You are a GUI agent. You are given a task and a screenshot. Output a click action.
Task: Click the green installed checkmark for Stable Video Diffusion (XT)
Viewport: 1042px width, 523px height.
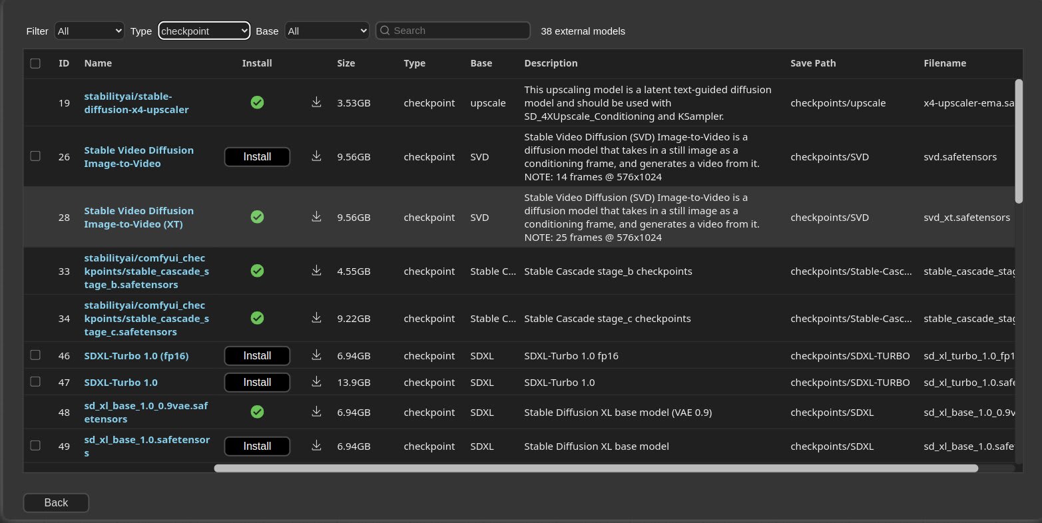pos(257,217)
